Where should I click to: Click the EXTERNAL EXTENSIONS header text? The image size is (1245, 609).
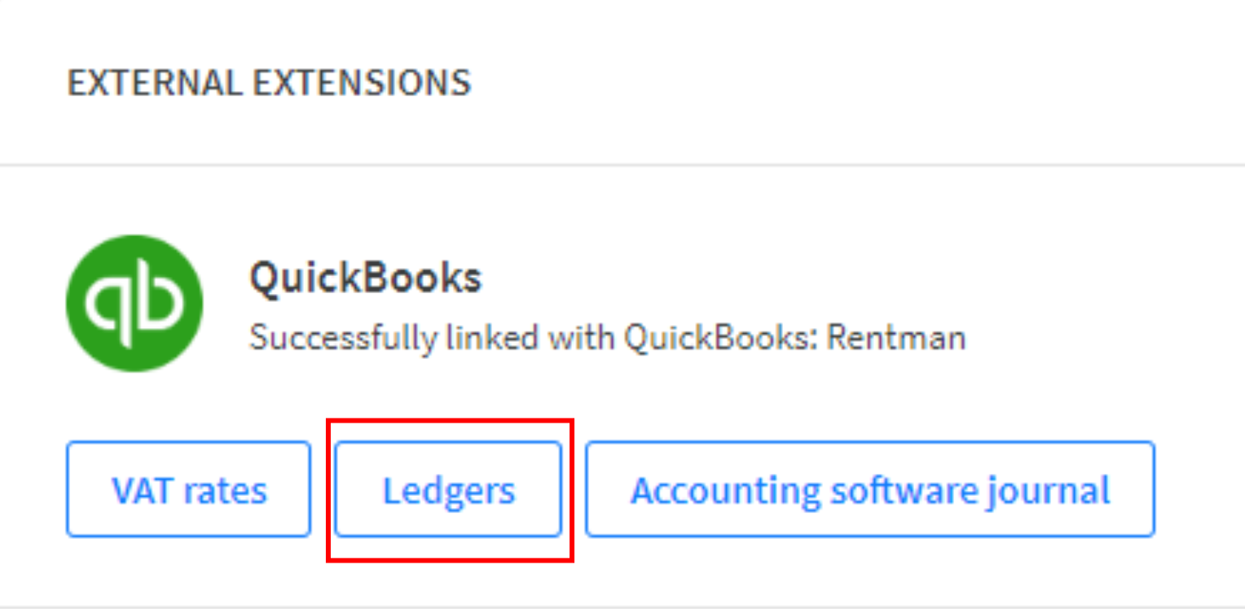(x=269, y=83)
